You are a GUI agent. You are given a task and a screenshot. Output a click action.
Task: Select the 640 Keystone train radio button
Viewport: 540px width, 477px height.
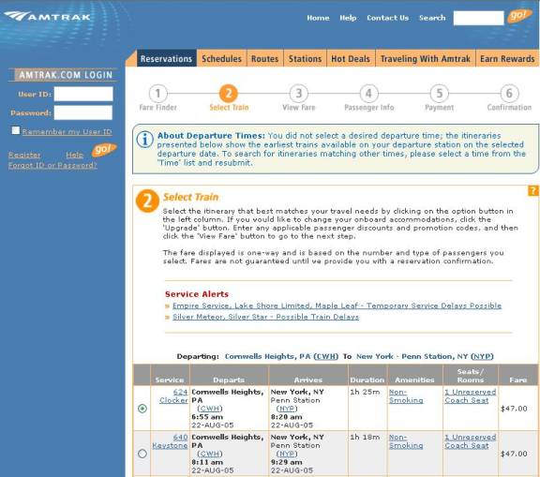coord(142,454)
